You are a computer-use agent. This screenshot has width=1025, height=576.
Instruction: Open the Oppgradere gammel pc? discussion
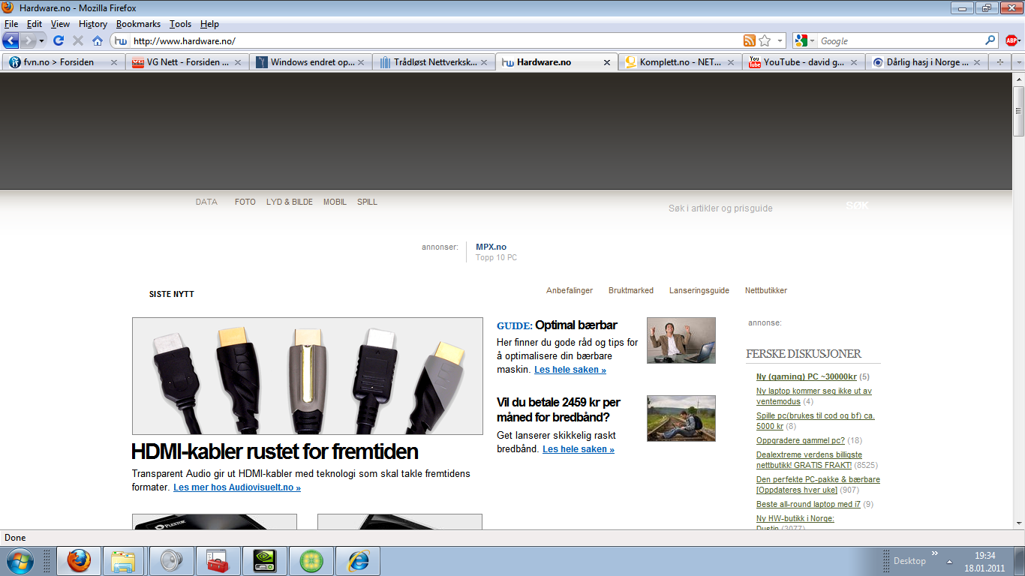[x=801, y=440]
